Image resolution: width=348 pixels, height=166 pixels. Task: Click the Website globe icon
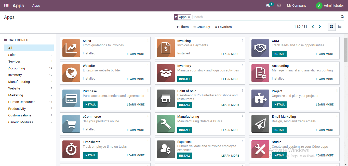pyautogui.click(x=71, y=73)
